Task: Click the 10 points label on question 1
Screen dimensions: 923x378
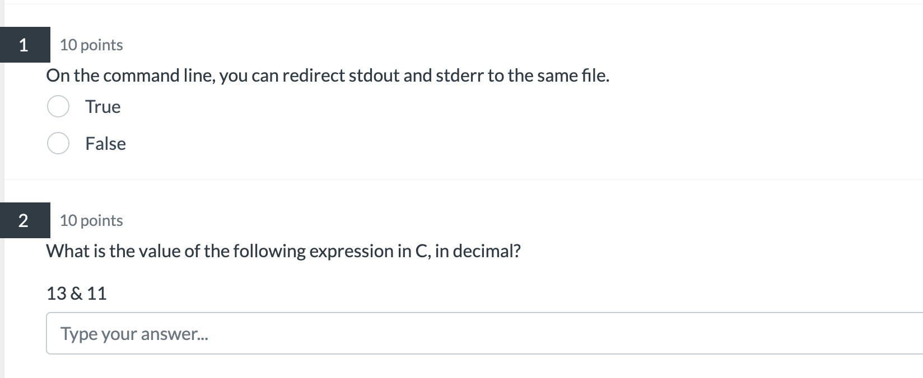Action: [91, 45]
